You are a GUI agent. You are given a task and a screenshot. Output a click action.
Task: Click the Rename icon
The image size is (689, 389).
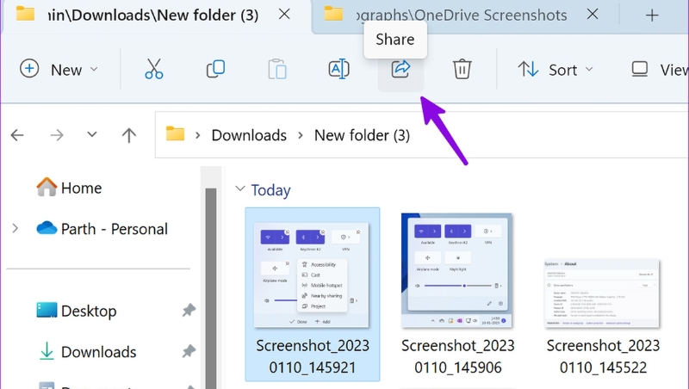tap(338, 70)
